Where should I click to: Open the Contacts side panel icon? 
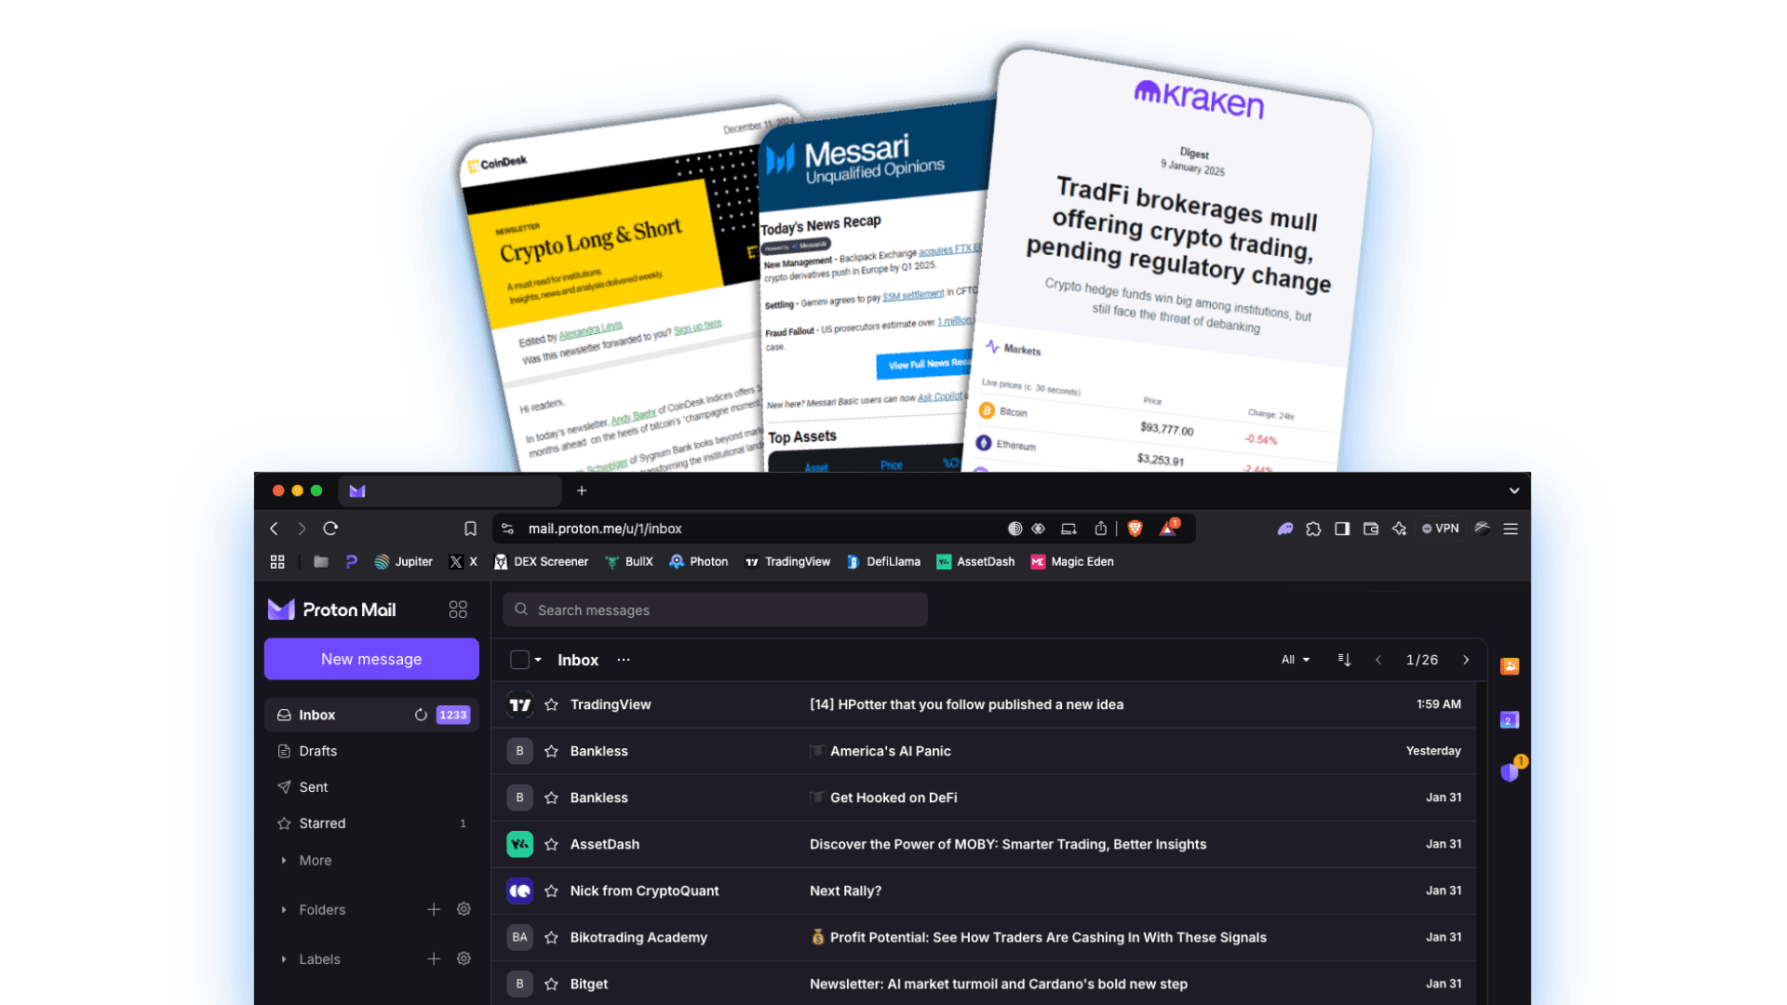tap(1510, 666)
